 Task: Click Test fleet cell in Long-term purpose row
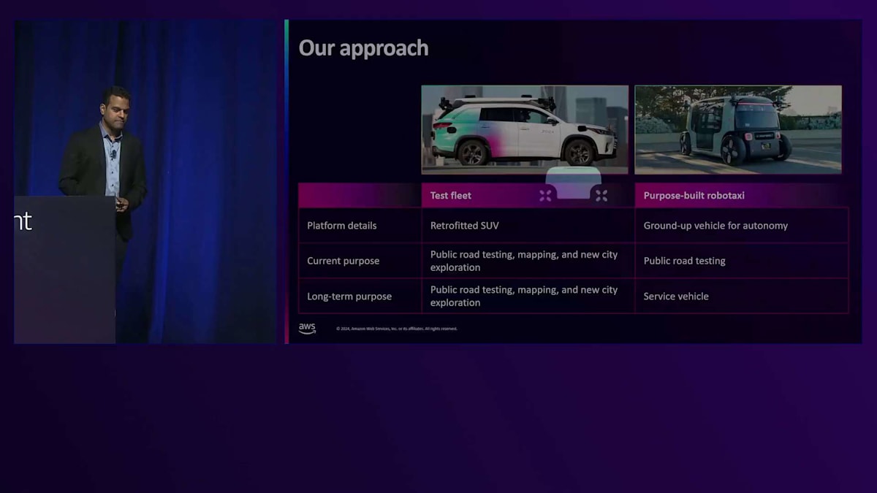[528, 296]
